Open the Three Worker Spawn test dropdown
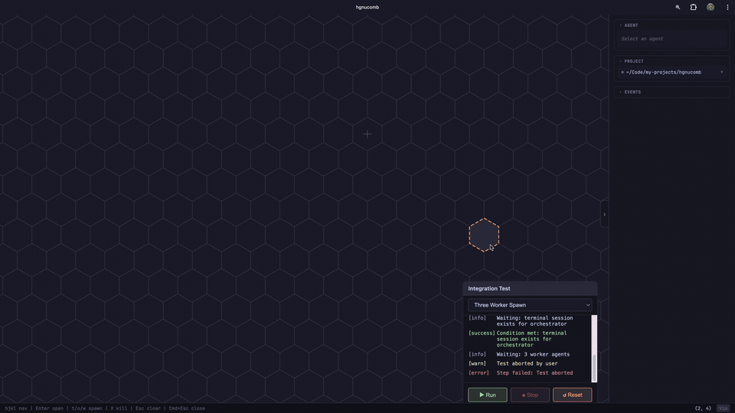The height and width of the screenshot is (413, 735). tap(530, 305)
